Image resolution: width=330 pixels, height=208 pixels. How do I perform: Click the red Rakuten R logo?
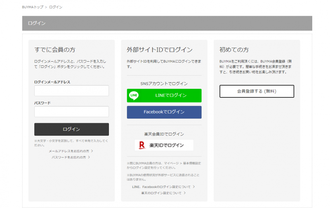point(142,145)
